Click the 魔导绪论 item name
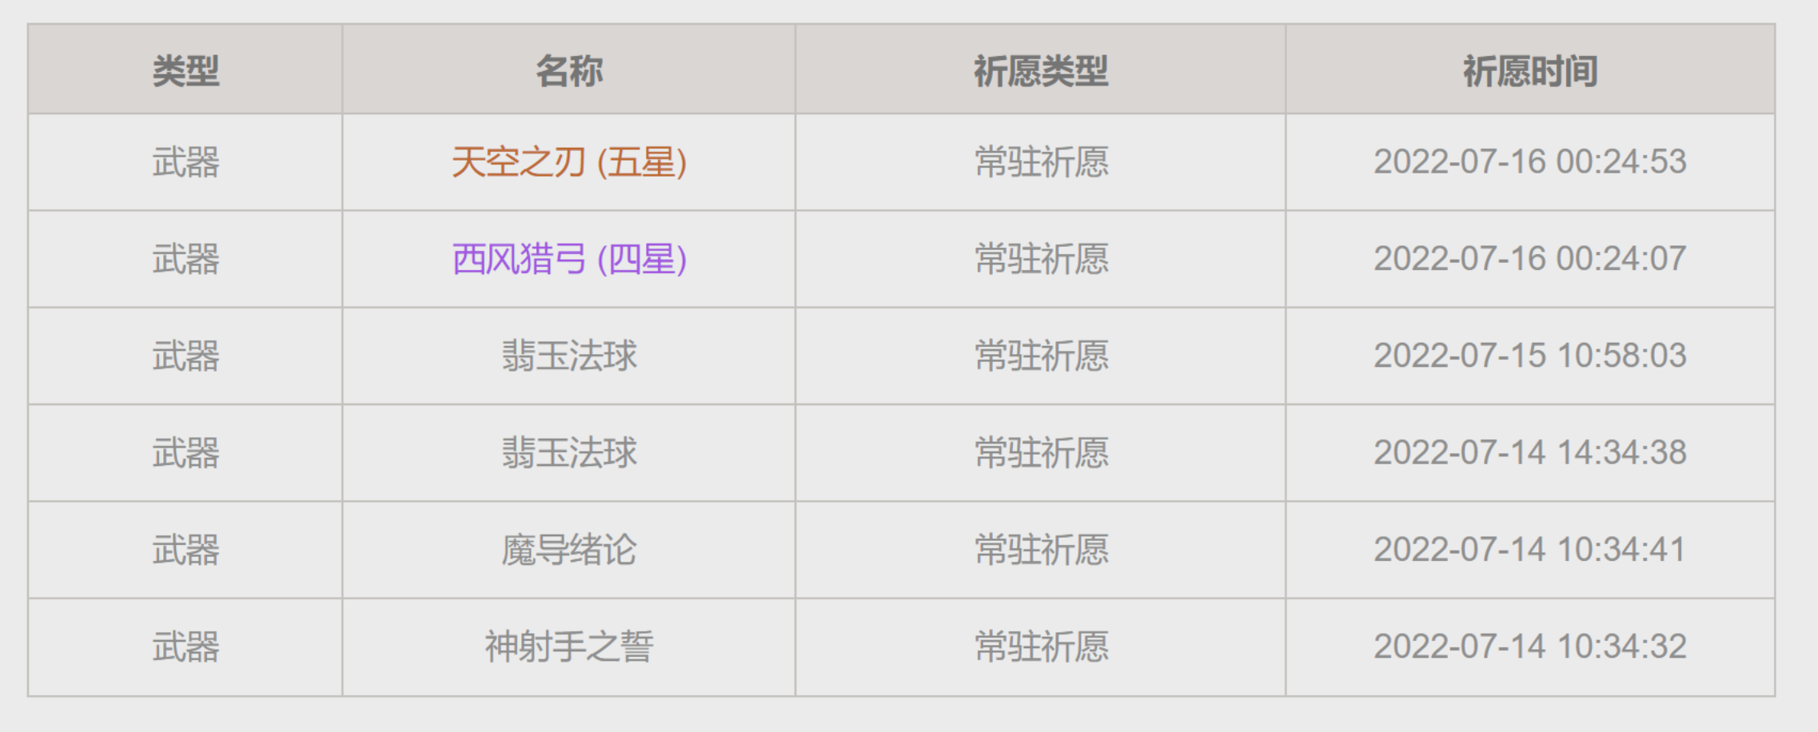This screenshot has height=732, width=1818. [568, 550]
